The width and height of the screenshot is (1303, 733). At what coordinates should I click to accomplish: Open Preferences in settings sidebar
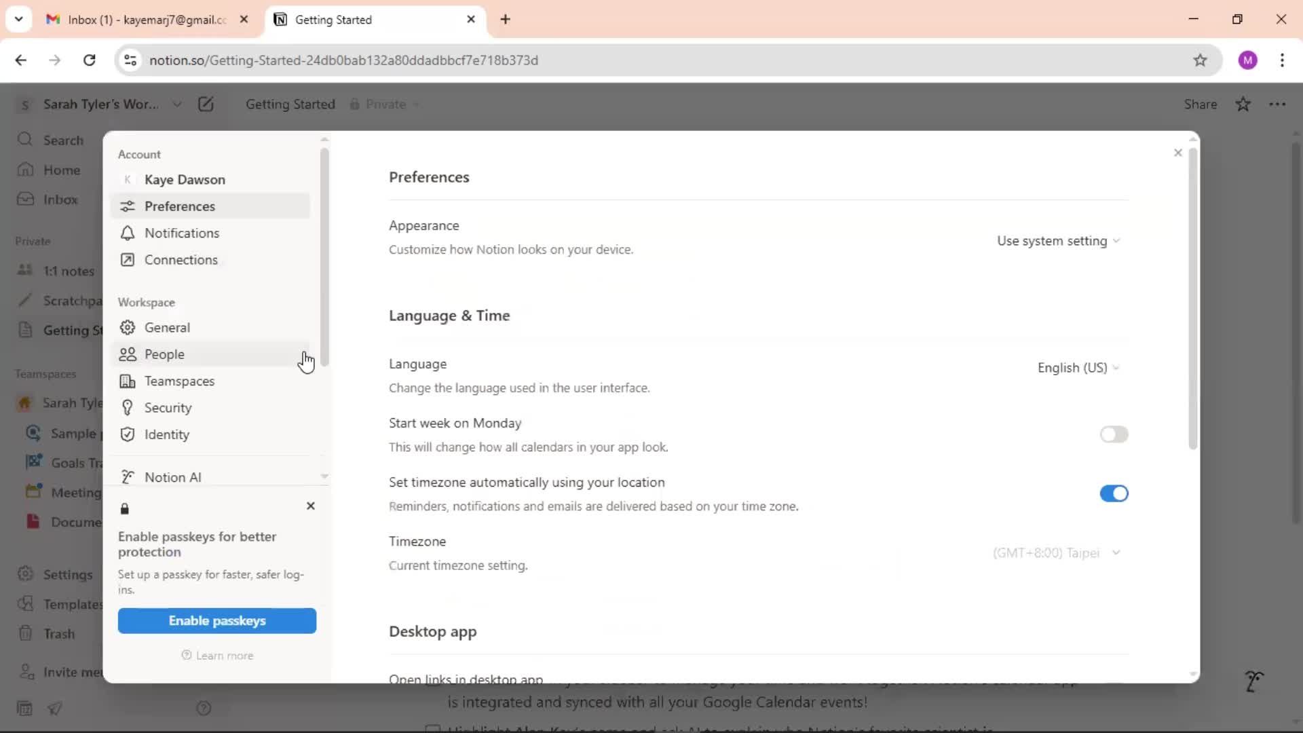(x=210, y=206)
